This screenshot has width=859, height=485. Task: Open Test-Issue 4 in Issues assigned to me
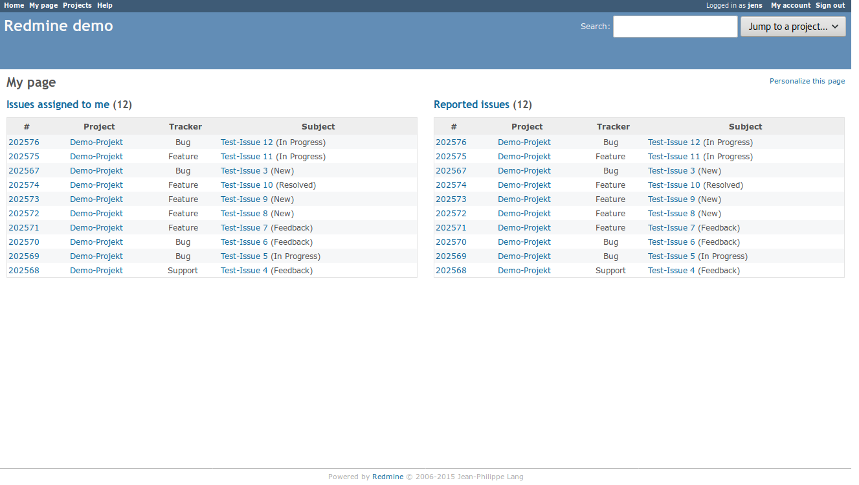244,271
